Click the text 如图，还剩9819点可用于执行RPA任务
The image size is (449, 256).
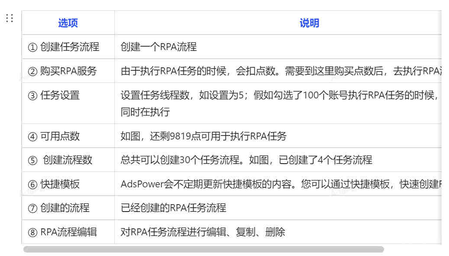(204, 136)
